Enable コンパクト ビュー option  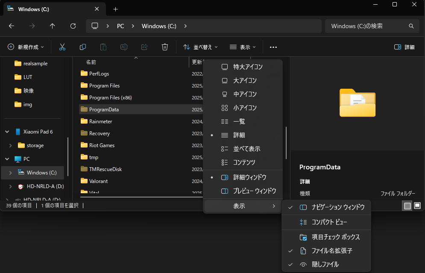tap(326, 222)
